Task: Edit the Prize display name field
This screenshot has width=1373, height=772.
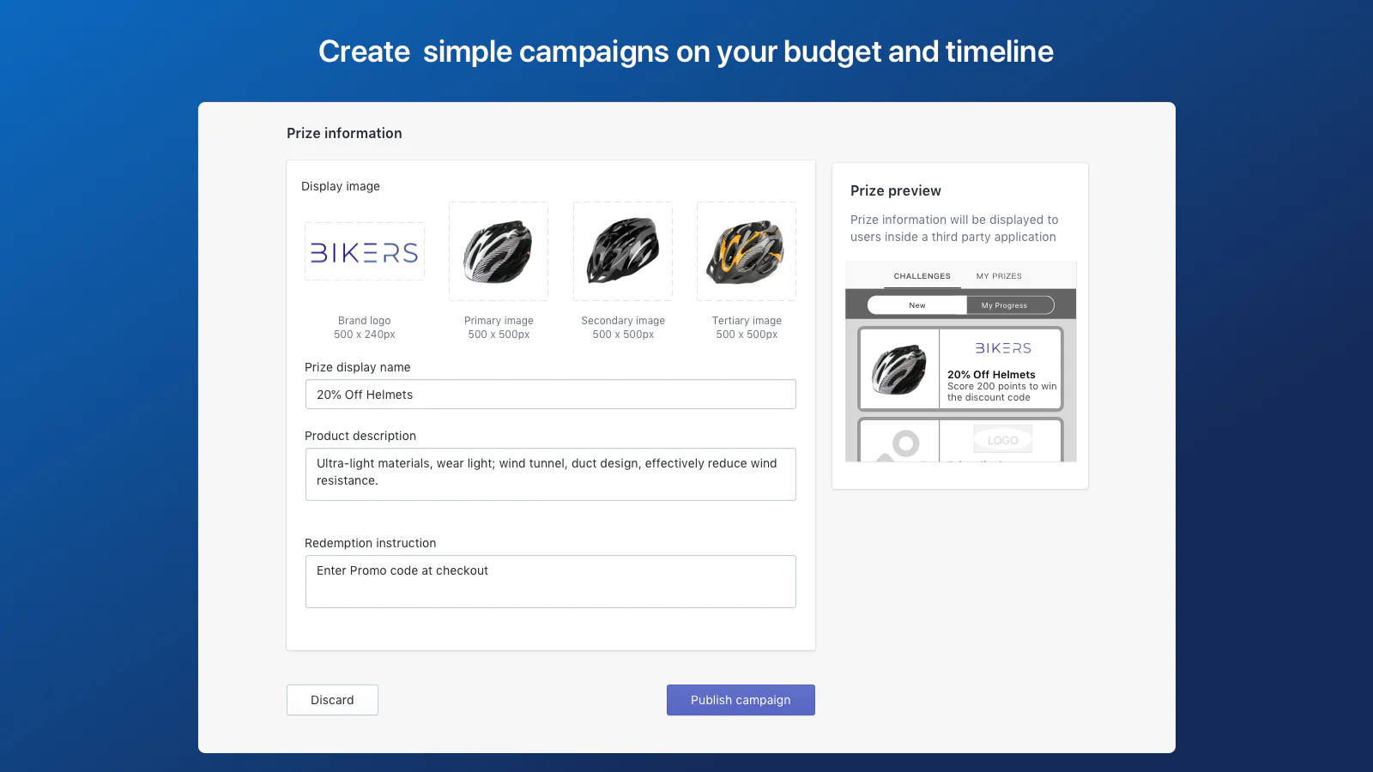Action: 551,395
